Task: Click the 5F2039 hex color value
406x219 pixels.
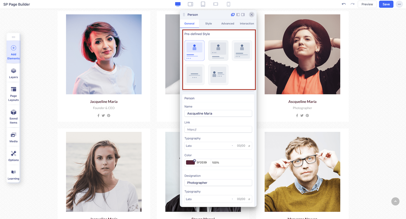Action: click(x=202, y=163)
